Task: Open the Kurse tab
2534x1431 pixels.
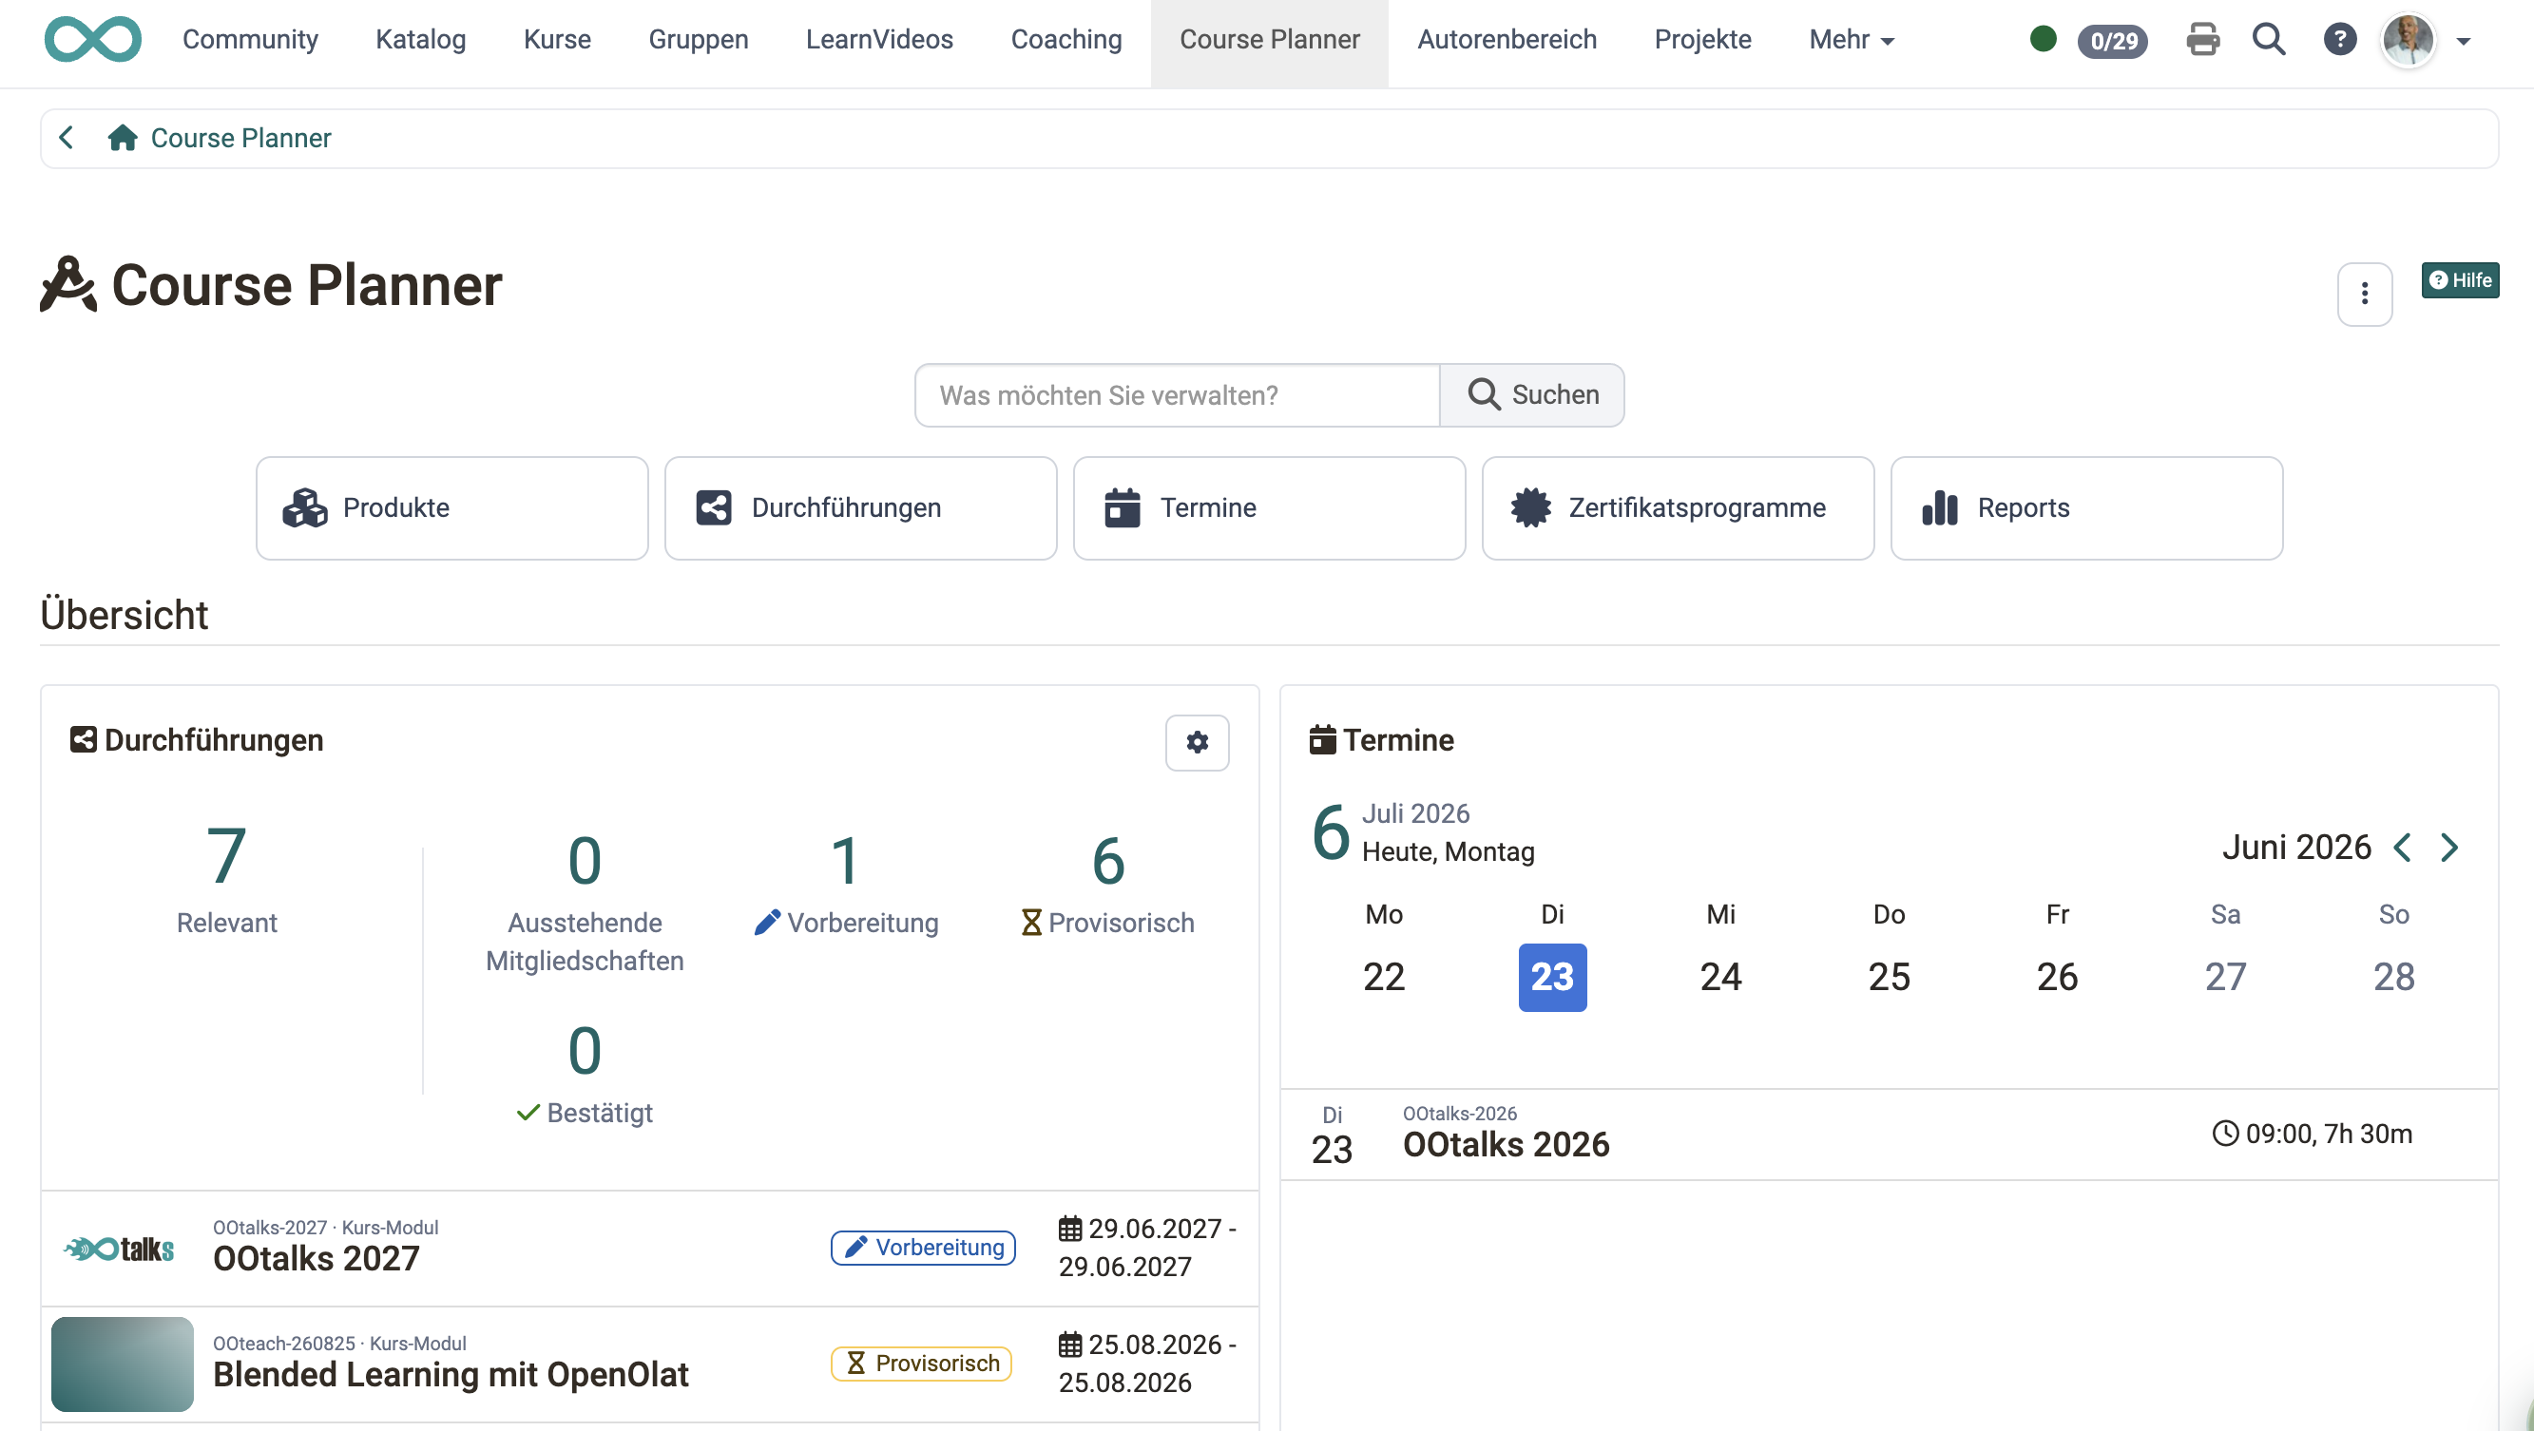Action: click(x=557, y=39)
